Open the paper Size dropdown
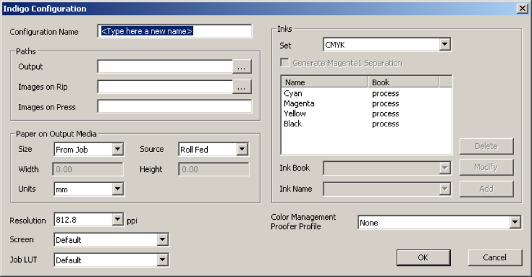This screenshot has height=277, width=532. (x=89, y=149)
